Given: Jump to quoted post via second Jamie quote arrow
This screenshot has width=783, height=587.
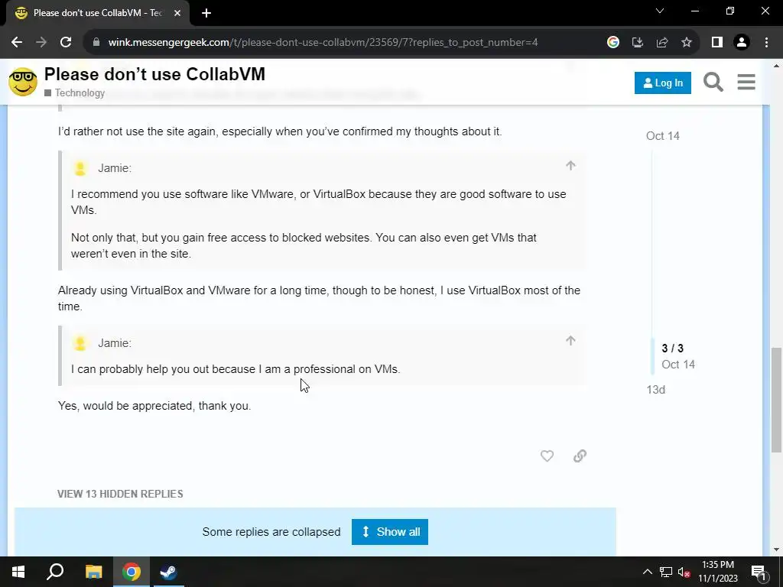Looking at the screenshot, I should pos(570,341).
